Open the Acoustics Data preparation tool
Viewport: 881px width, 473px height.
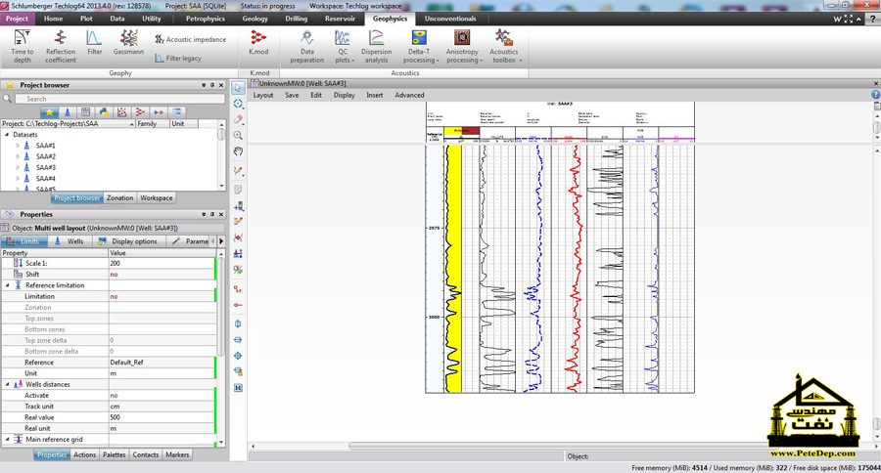[306, 46]
